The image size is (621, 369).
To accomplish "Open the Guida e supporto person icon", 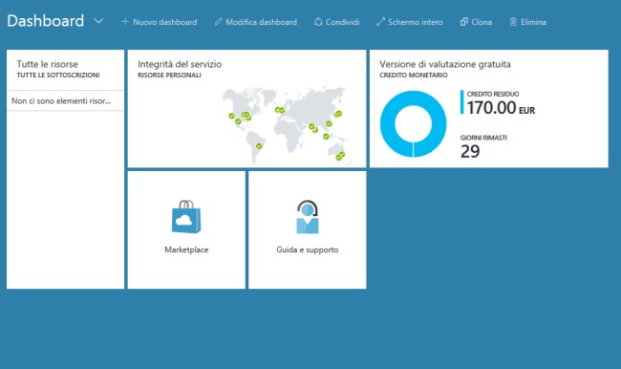I will coord(308,216).
